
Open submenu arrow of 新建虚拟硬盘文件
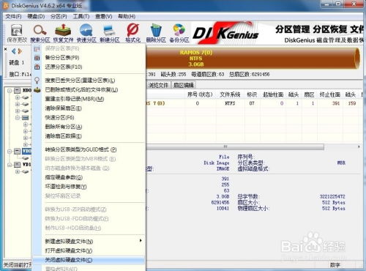[x=141, y=241]
